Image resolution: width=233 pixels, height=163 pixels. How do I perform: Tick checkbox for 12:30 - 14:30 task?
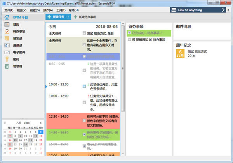coord(84,121)
